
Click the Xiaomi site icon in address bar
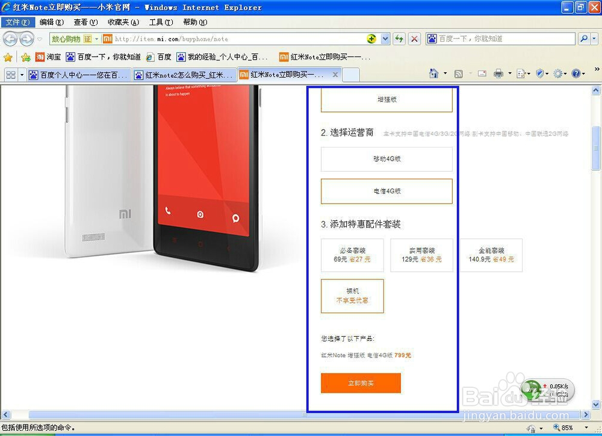(x=108, y=39)
